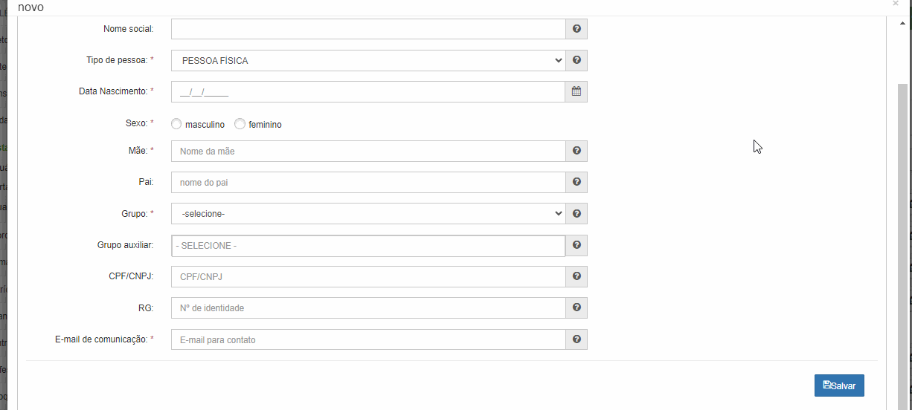Open the calendar icon for Data Nascimento
Screen dimensions: 912x410
coord(577,92)
